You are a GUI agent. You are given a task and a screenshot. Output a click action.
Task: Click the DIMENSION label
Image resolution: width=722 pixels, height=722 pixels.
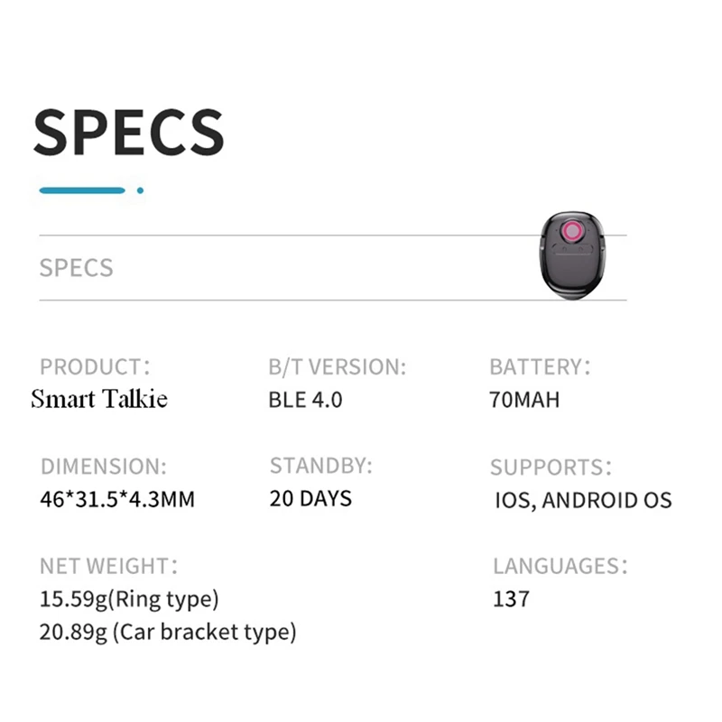[103, 467]
